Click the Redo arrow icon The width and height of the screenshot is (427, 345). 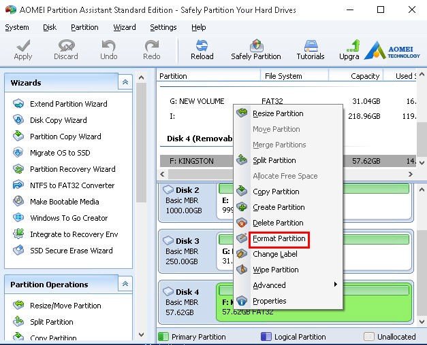pos(152,46)
